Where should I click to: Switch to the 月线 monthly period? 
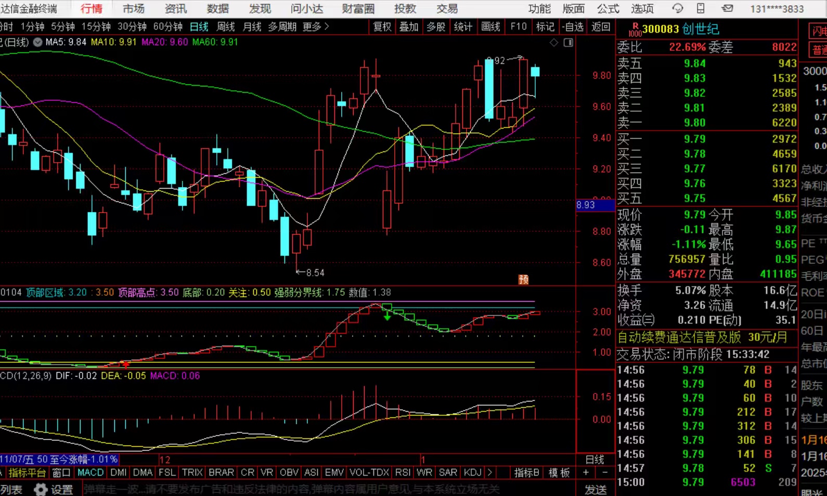[252, 27]
